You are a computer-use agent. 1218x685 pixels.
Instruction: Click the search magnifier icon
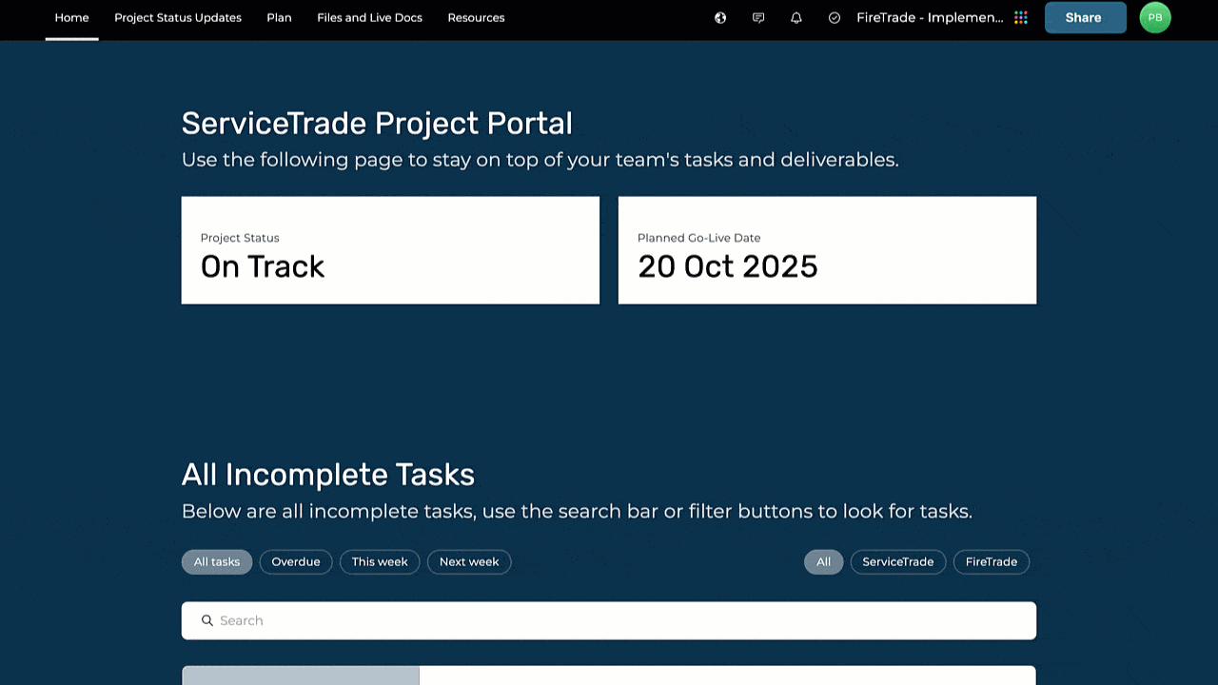207,620
